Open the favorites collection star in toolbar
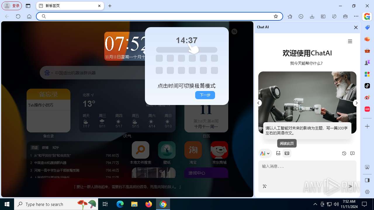The height and width of the screenshot is (210, 374). click(290, 17)
